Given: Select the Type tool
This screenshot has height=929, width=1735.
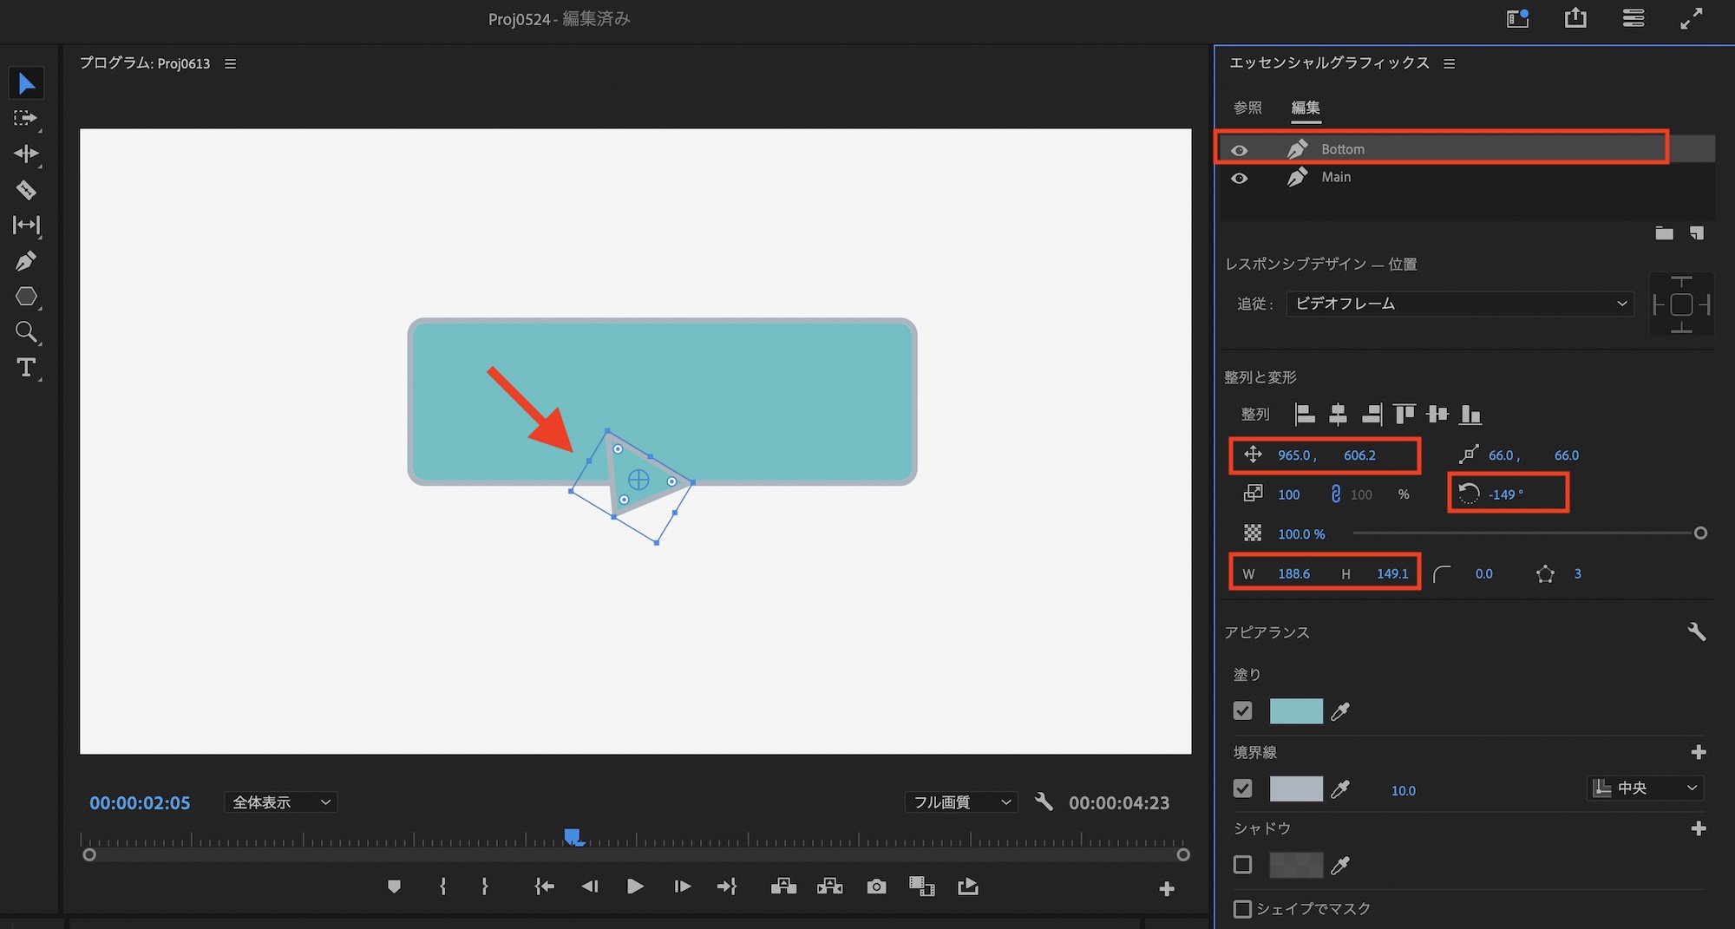Looking at the screenshot, I should (x=26, y=368).
